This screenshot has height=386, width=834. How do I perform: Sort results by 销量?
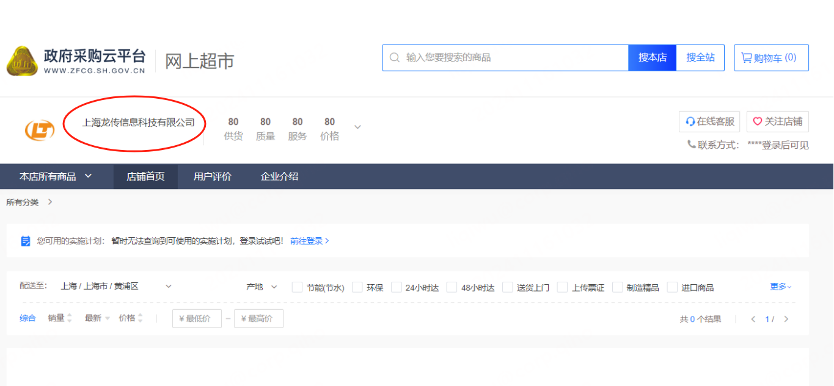tap(59, 318)
